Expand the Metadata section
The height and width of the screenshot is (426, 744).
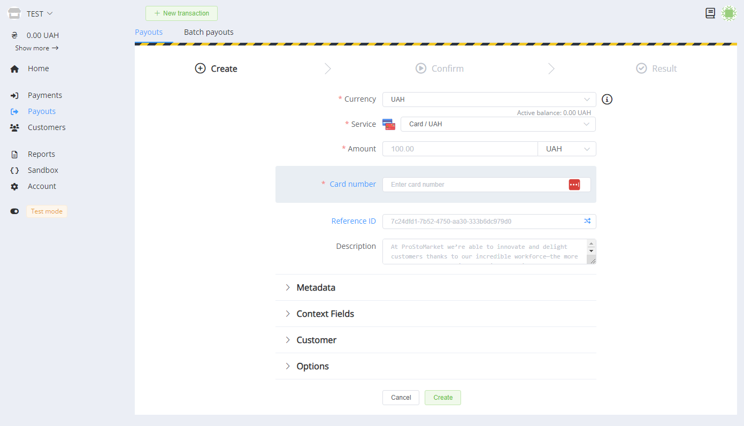click(x=316, y=288)
